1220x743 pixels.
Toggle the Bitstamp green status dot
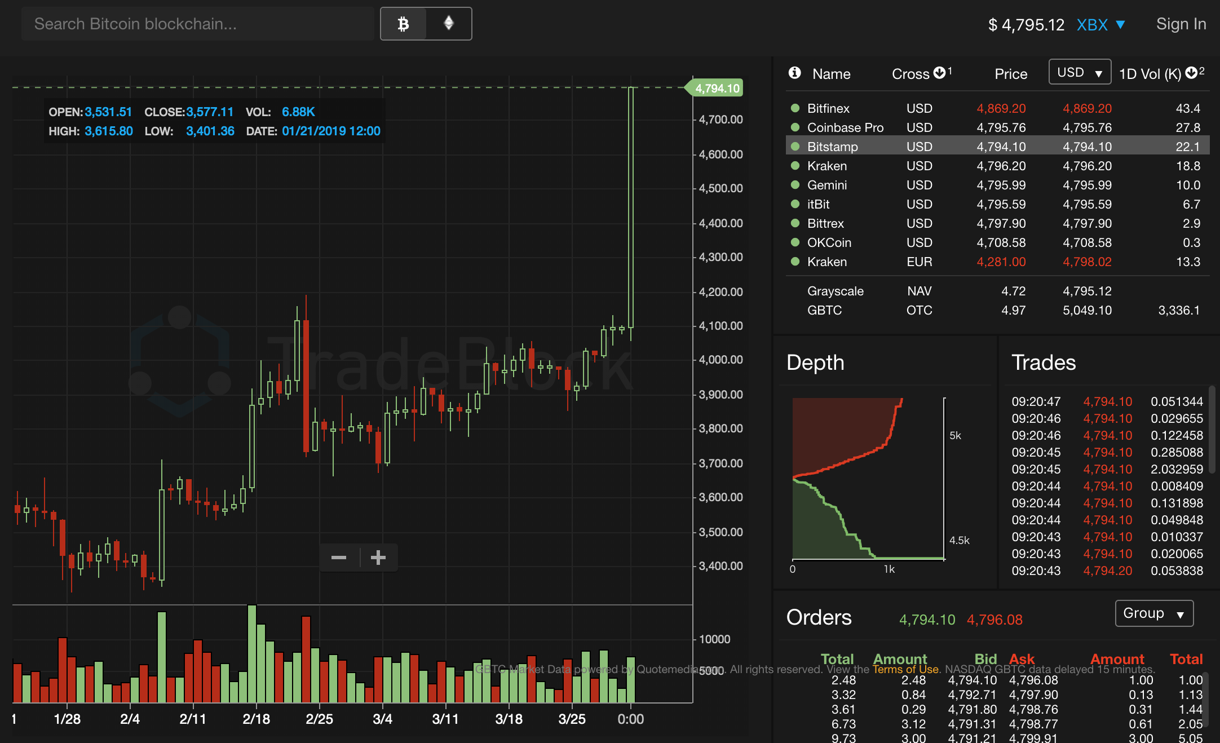[795, 146]
